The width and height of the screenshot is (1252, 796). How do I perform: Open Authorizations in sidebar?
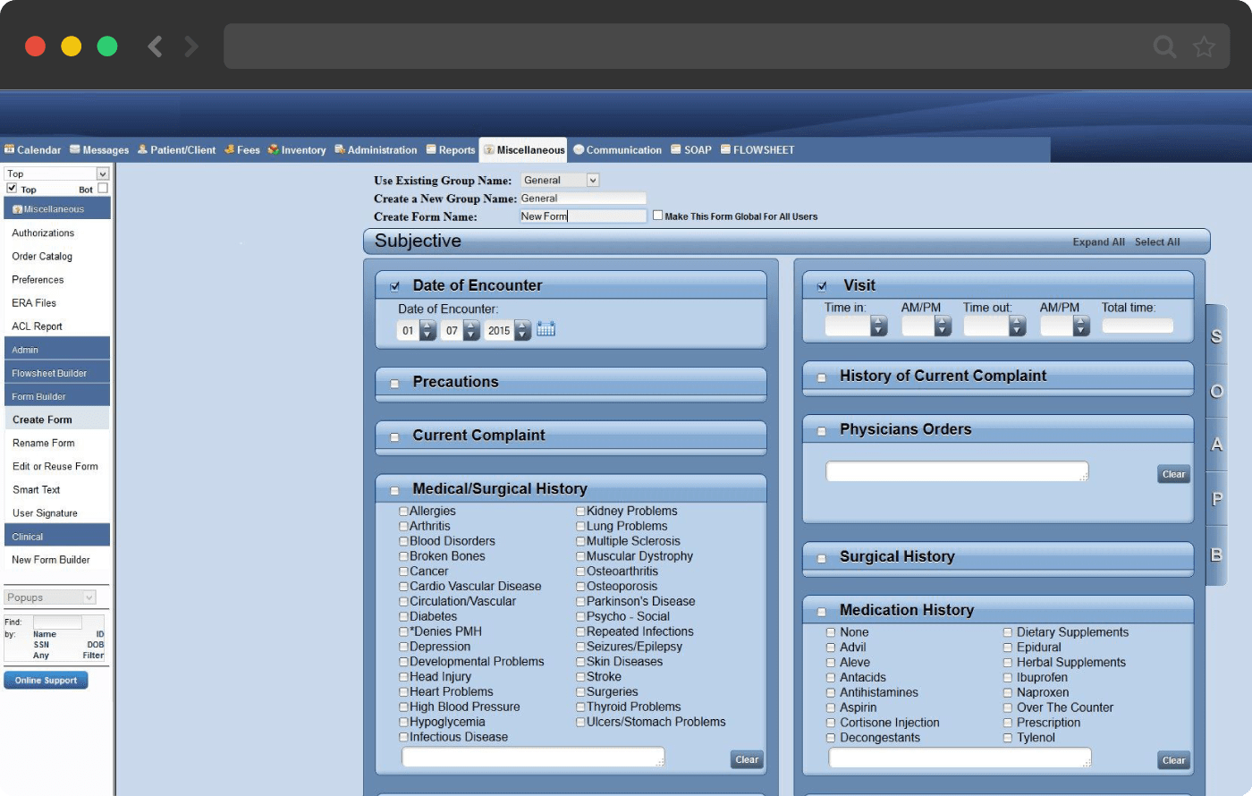coord(43,233)
